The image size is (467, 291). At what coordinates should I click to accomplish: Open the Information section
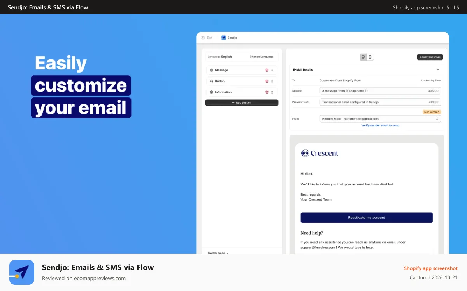[242, 92]
